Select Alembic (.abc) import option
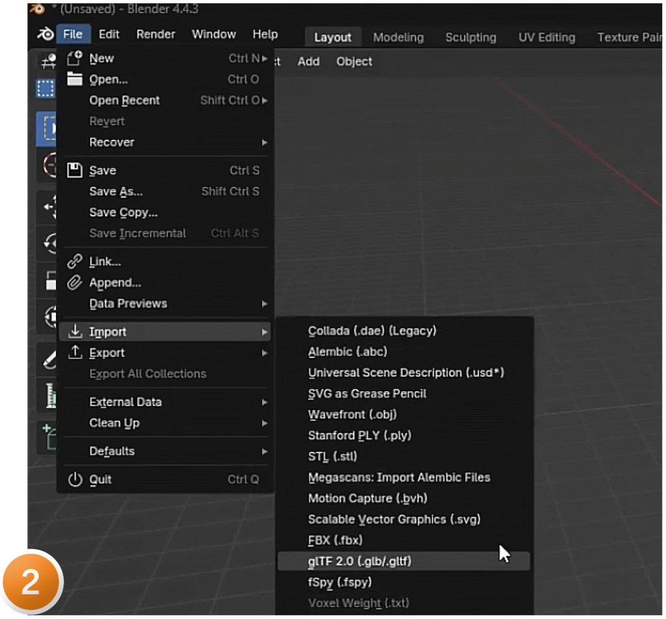Screen dimensions: 666x619 pyautogui.click(x=403, y=351)
